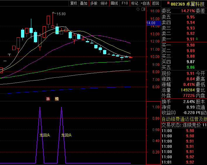Open the 统计 statistics dropdown
207x165 pixels.
[x=104, y=3]
